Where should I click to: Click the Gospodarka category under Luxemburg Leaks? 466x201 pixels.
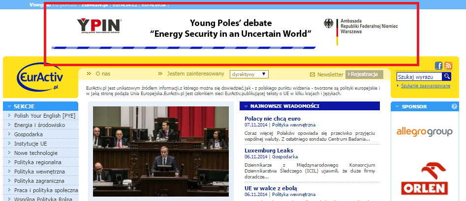click(285, 156)
